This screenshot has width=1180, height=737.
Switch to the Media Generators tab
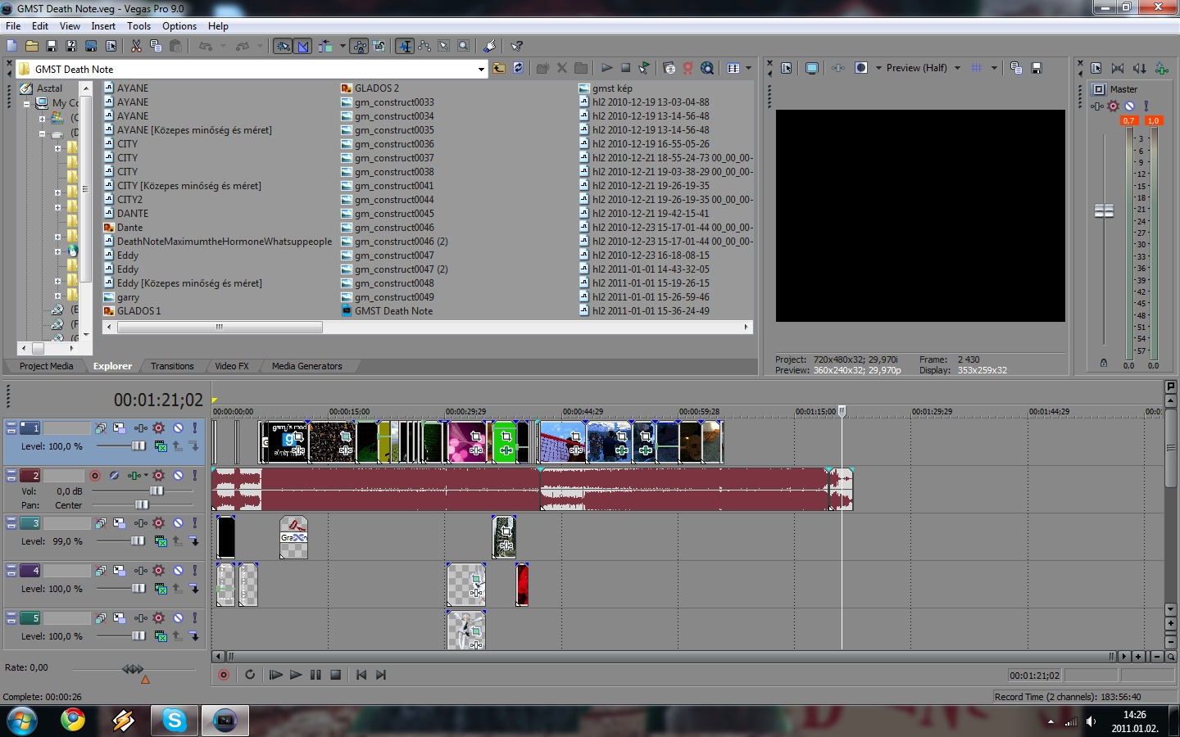point(306,366)
